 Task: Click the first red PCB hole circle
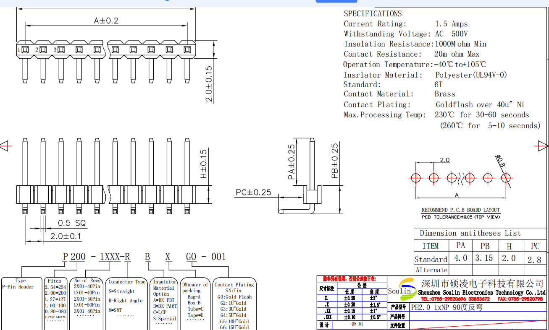pos(415,178)
